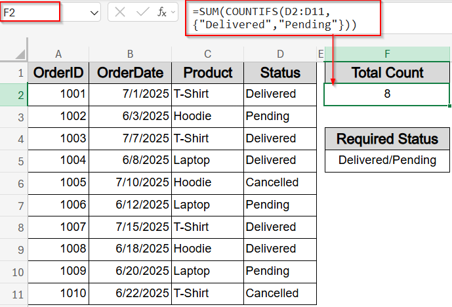The image size is (452, 307).
Task: Click the fill handle of cell F2
Action: (449, 106)
